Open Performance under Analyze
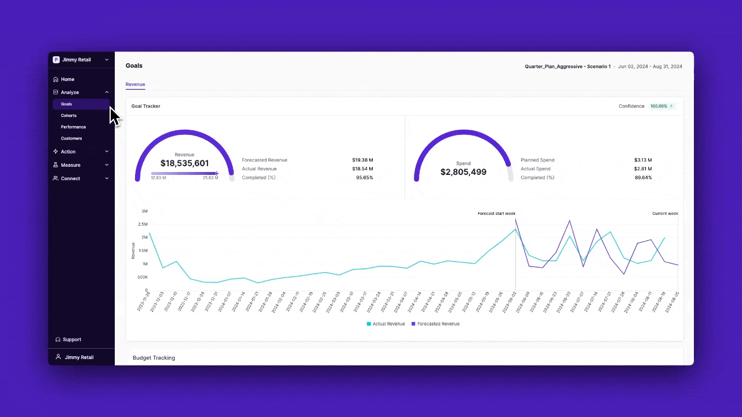Screen dimensions: 742x417 73,127
